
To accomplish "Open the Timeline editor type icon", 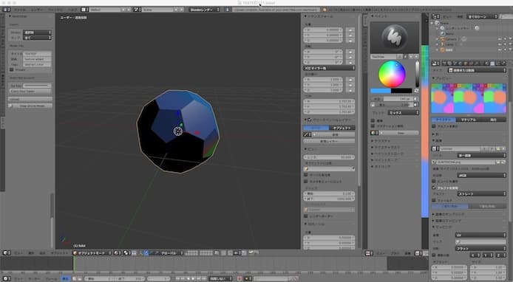I will pyautogui.click(x=6, y=279).
